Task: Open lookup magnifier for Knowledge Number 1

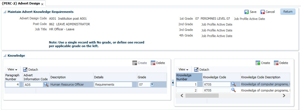Action: click(x=233, y=84)
